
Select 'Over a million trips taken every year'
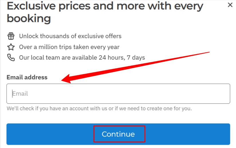tap(69, 47)
